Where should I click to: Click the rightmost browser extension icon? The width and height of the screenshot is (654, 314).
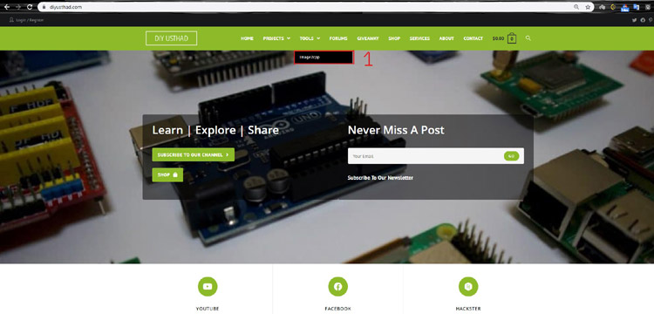pyautogui.click(x=648, y=7)
